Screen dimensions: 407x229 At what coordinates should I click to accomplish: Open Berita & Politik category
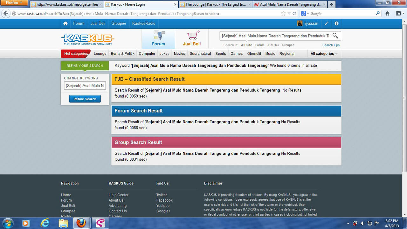tap(123, 54)
